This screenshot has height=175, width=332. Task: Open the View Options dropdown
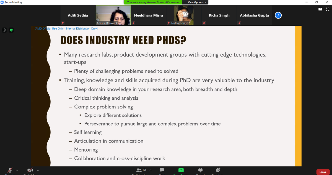pyautogui.click(x=197, y=2)
